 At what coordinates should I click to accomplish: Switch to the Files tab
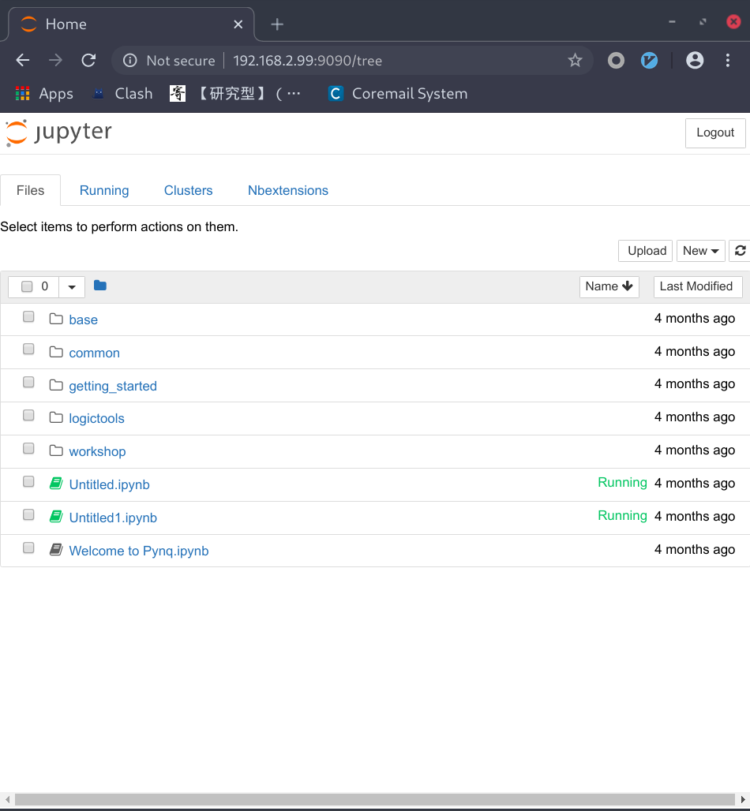[x=31, y=190]
